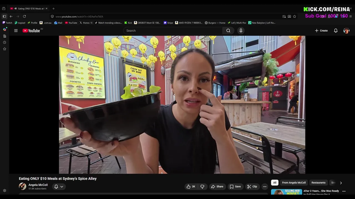This screenshot has width=355, height=199.
Task: Dislike the video with thumbs down
Action: point(202,187)
